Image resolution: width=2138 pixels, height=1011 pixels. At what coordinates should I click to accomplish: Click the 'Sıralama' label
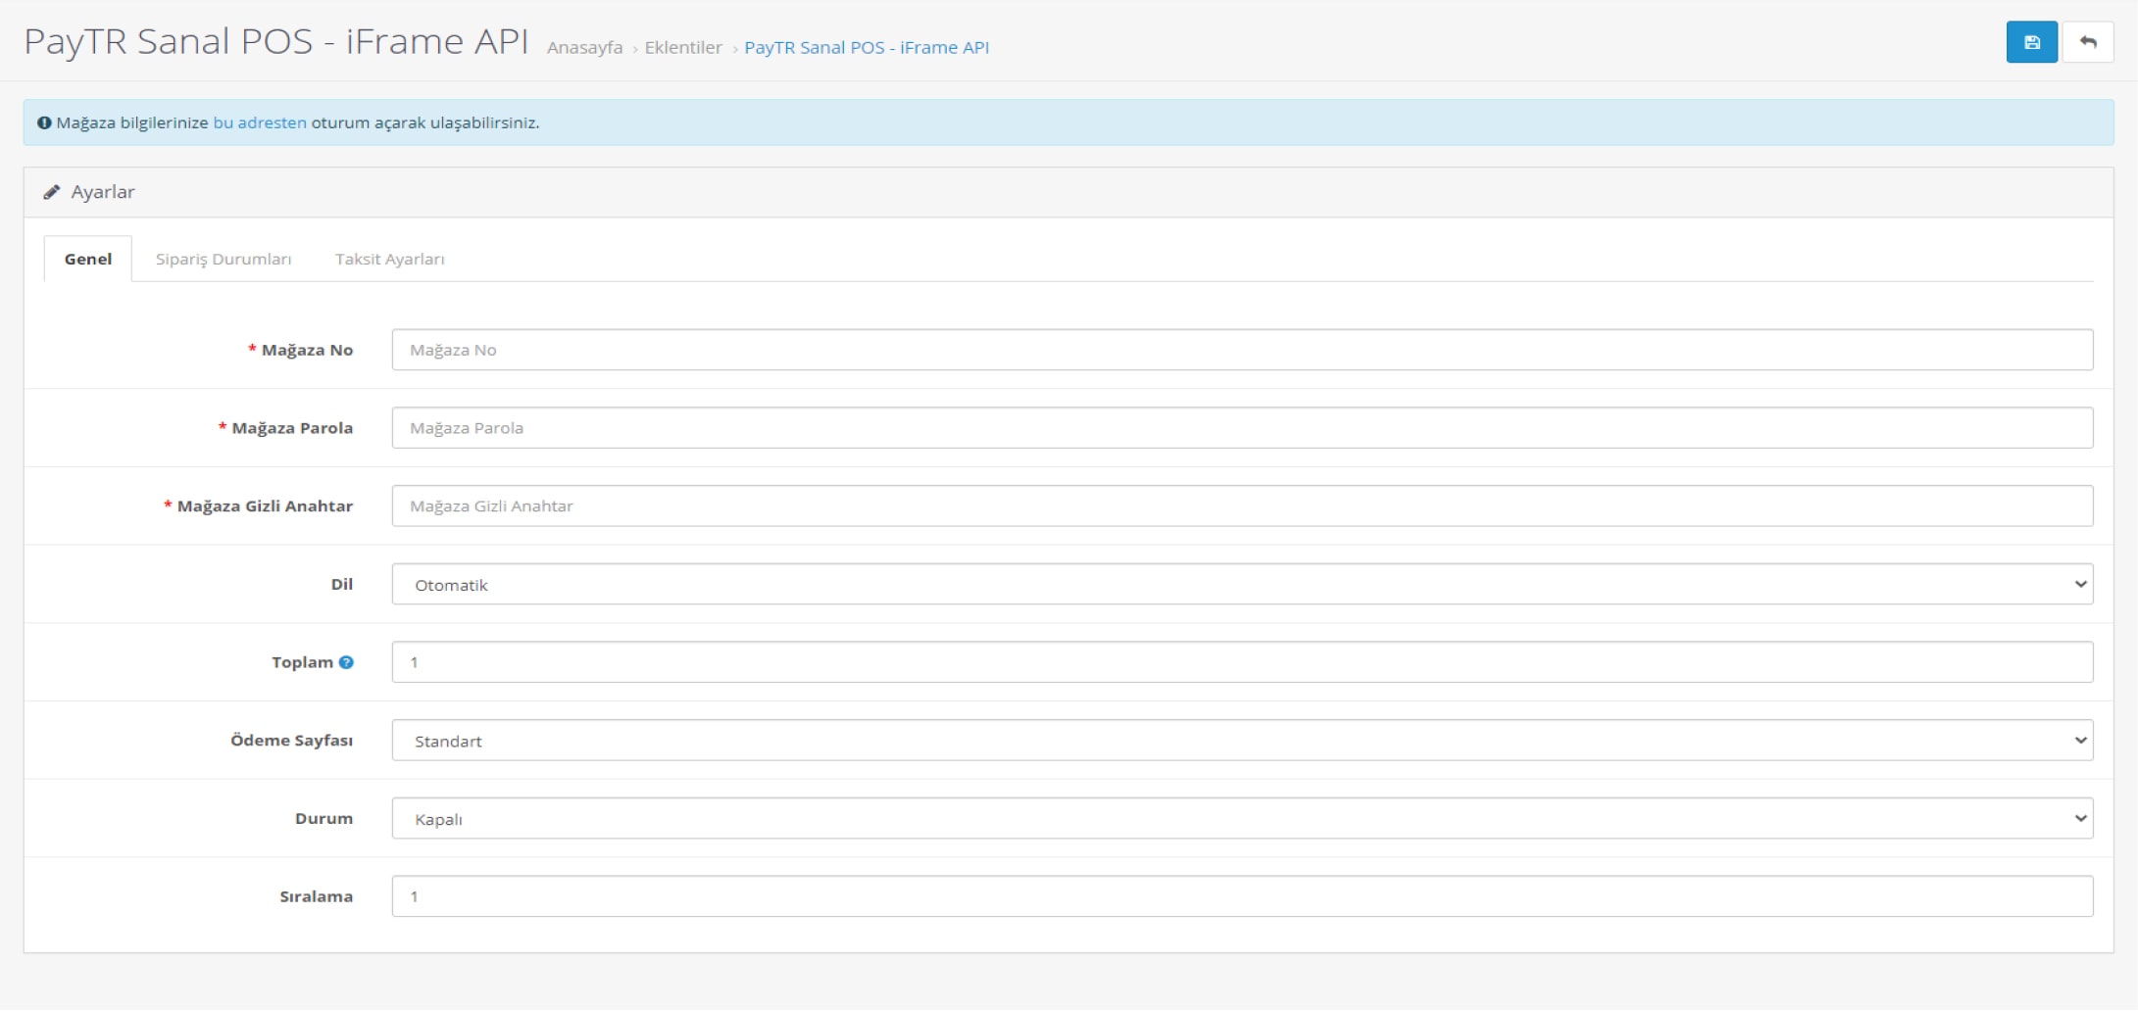click(316, 896)
